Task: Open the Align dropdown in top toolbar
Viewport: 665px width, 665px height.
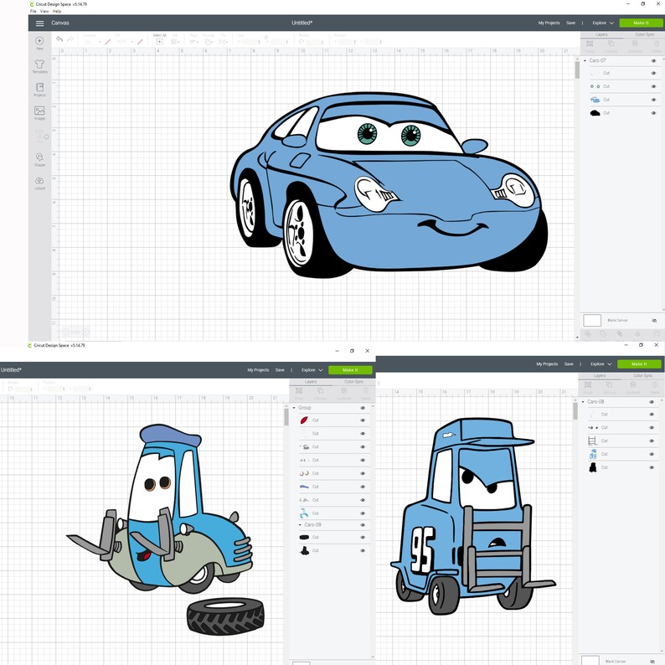Action: click(193, 42)
